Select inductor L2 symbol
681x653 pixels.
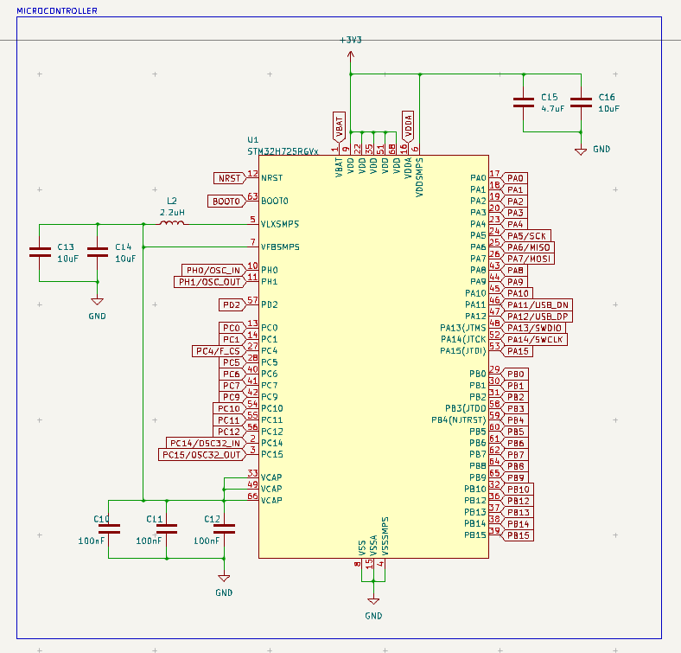[172, 223]
